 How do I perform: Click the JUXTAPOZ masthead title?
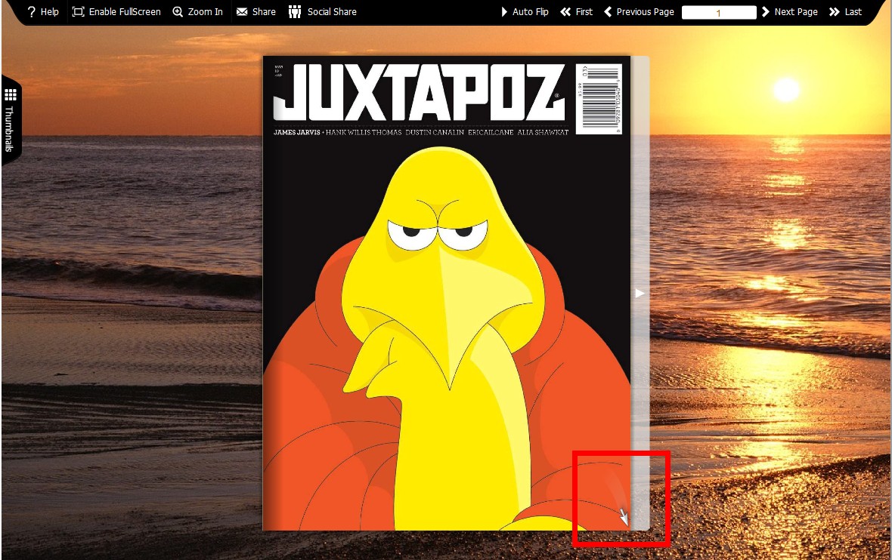click(x=420, y=92)
